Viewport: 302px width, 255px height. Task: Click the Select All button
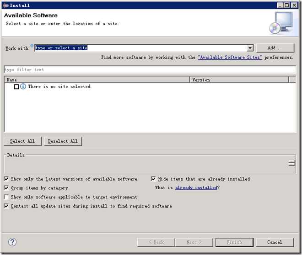[22, 141]
